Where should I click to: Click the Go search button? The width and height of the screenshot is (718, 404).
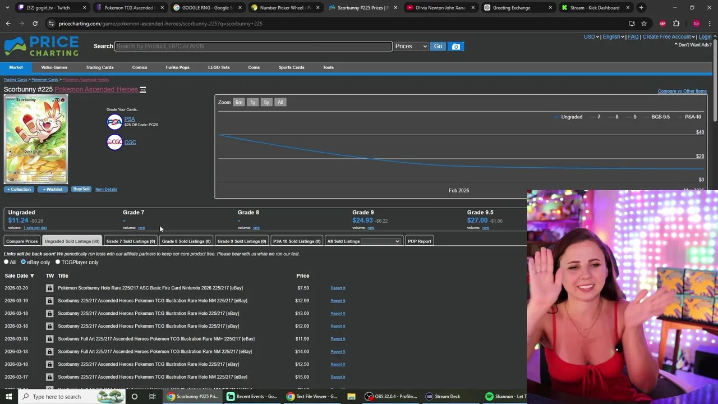coord(438,47)
